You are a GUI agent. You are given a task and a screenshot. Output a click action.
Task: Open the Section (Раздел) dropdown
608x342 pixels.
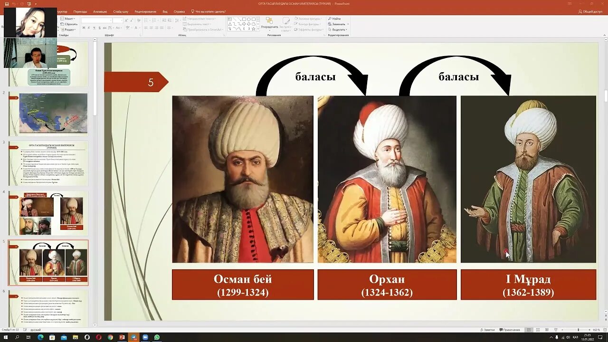[69, 29]
